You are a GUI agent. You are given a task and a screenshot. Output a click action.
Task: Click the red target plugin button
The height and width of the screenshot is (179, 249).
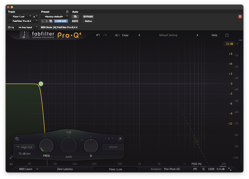(x=240, y=17)
